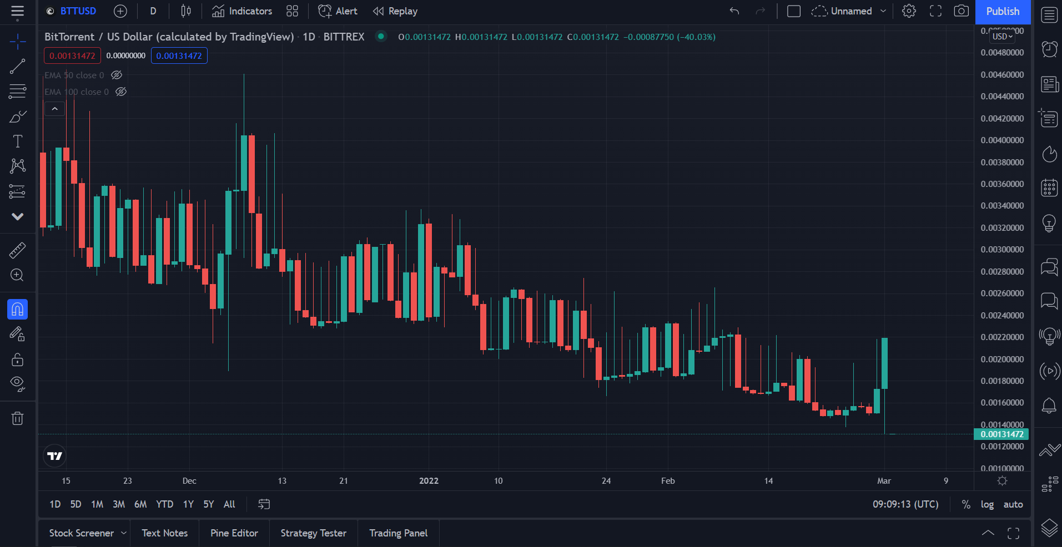This screenshot has height=547, width=1062.
Task: Open the streams broadcast panel
Action: coord(1049,371)
